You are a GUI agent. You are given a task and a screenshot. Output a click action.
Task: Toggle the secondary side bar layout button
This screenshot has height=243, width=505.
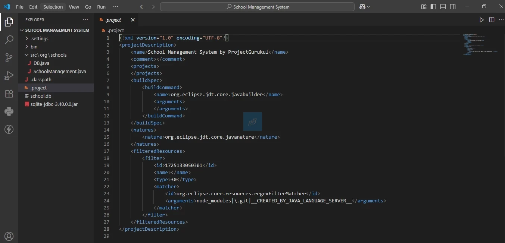click(x=453, y=7)
